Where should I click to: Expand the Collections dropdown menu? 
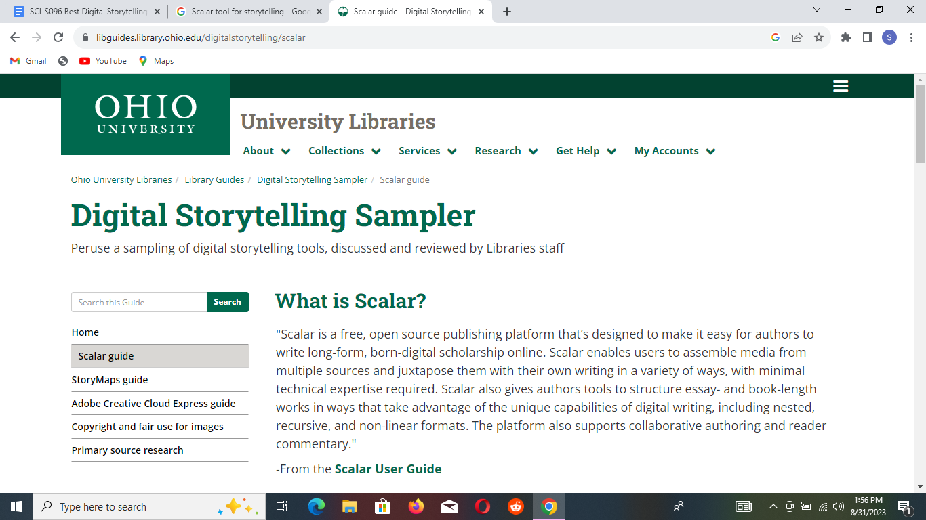344,150
